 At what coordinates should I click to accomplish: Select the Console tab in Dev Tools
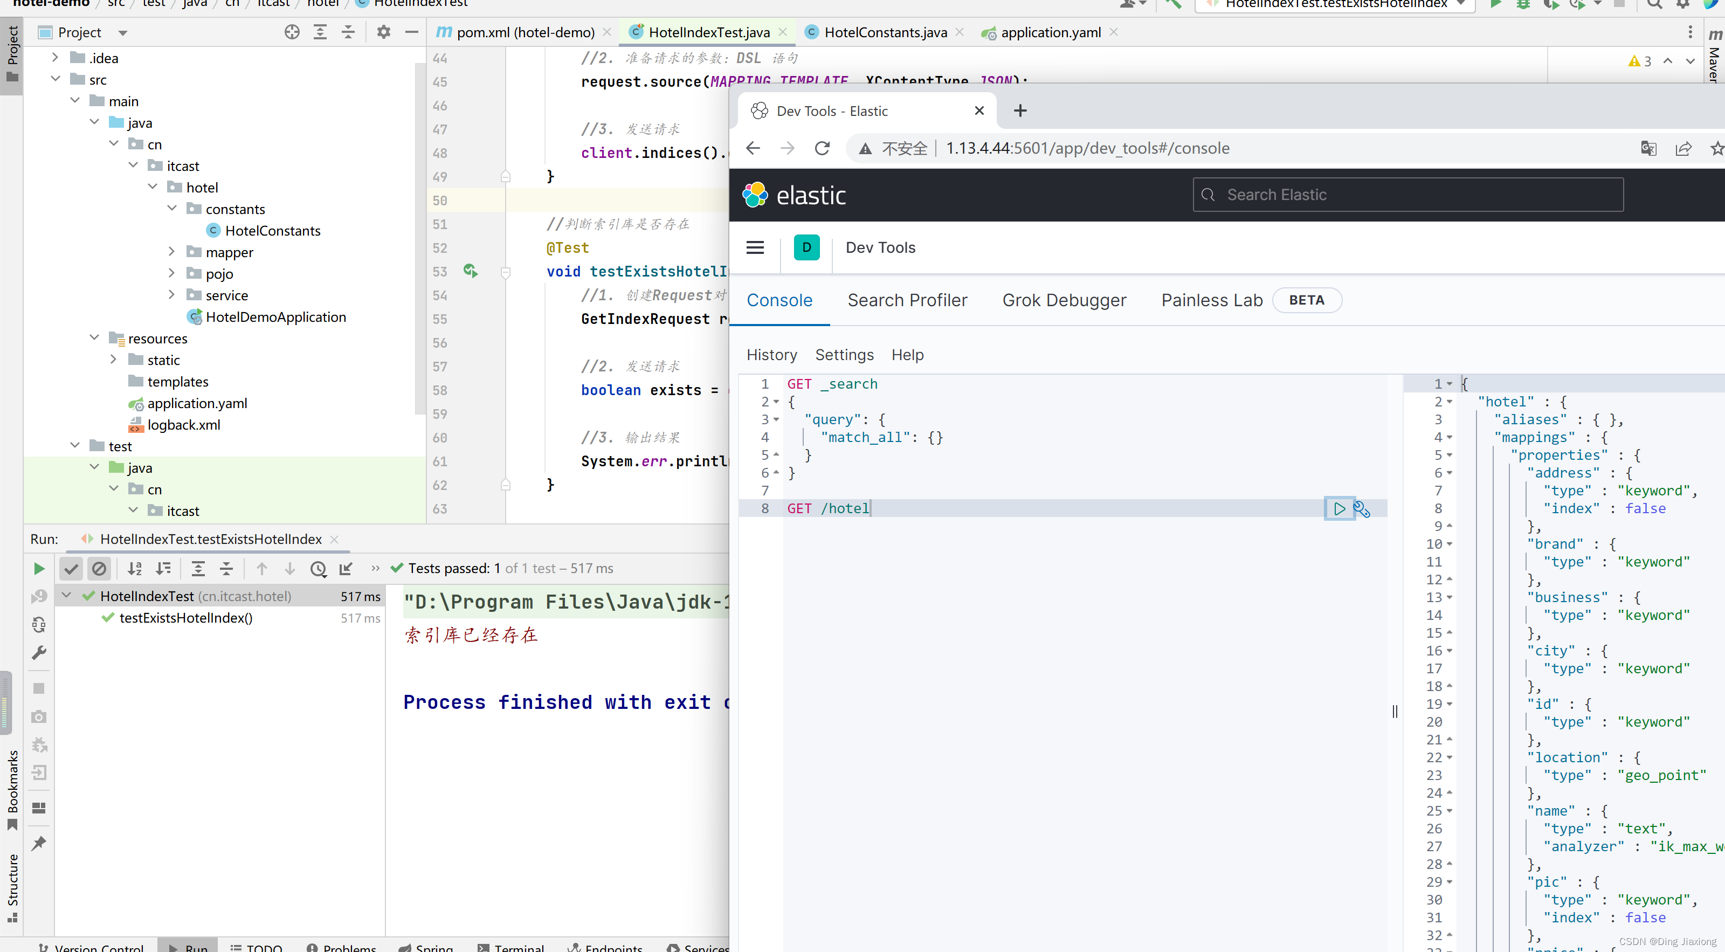click(x=779, y=300)
